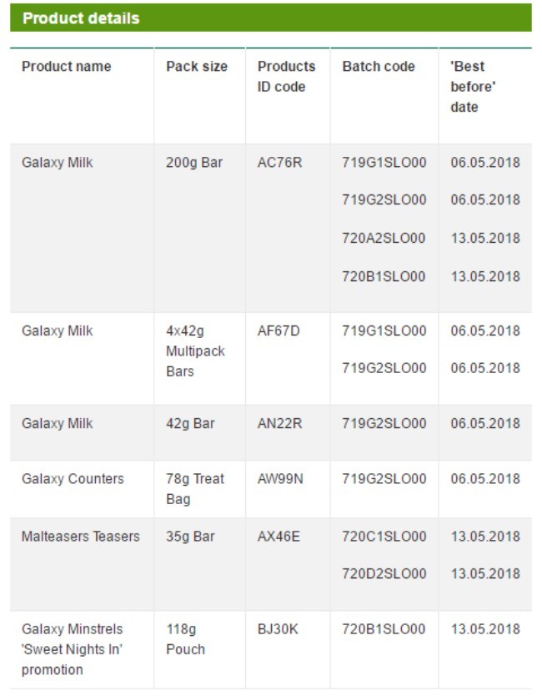Select product ID AW99N
Image resolution: width=542 pixels, height=696 pixels.
click(x=280, y=479)
